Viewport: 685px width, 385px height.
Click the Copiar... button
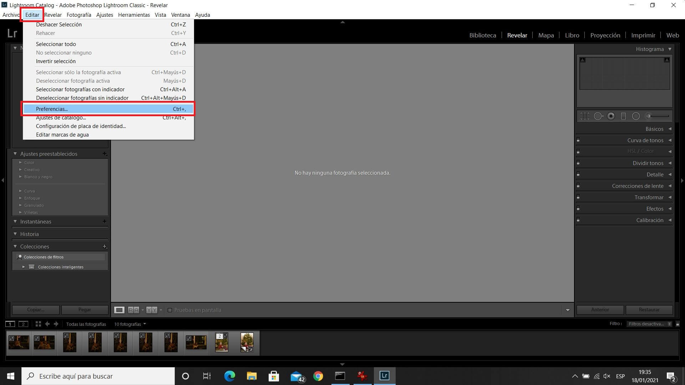(36, 309)
